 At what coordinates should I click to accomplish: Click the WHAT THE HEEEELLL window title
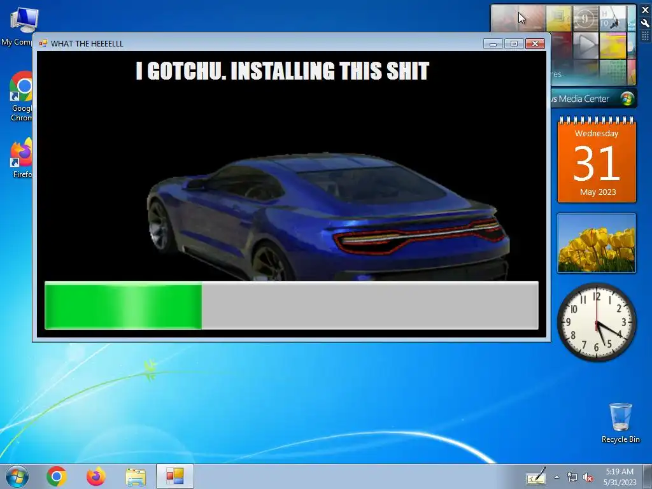(87, 44)
